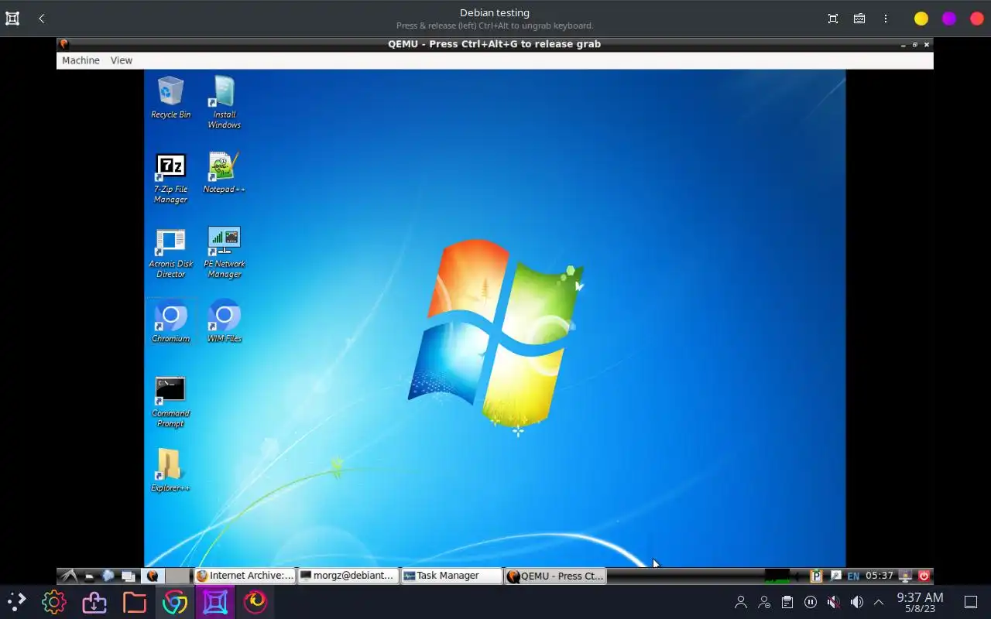Open PE Network Manager shortcut
991x619 pixels.
click(x=224, y=253)
